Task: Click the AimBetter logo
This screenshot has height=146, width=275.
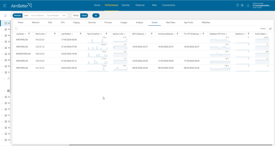Action: click(21, 6)
